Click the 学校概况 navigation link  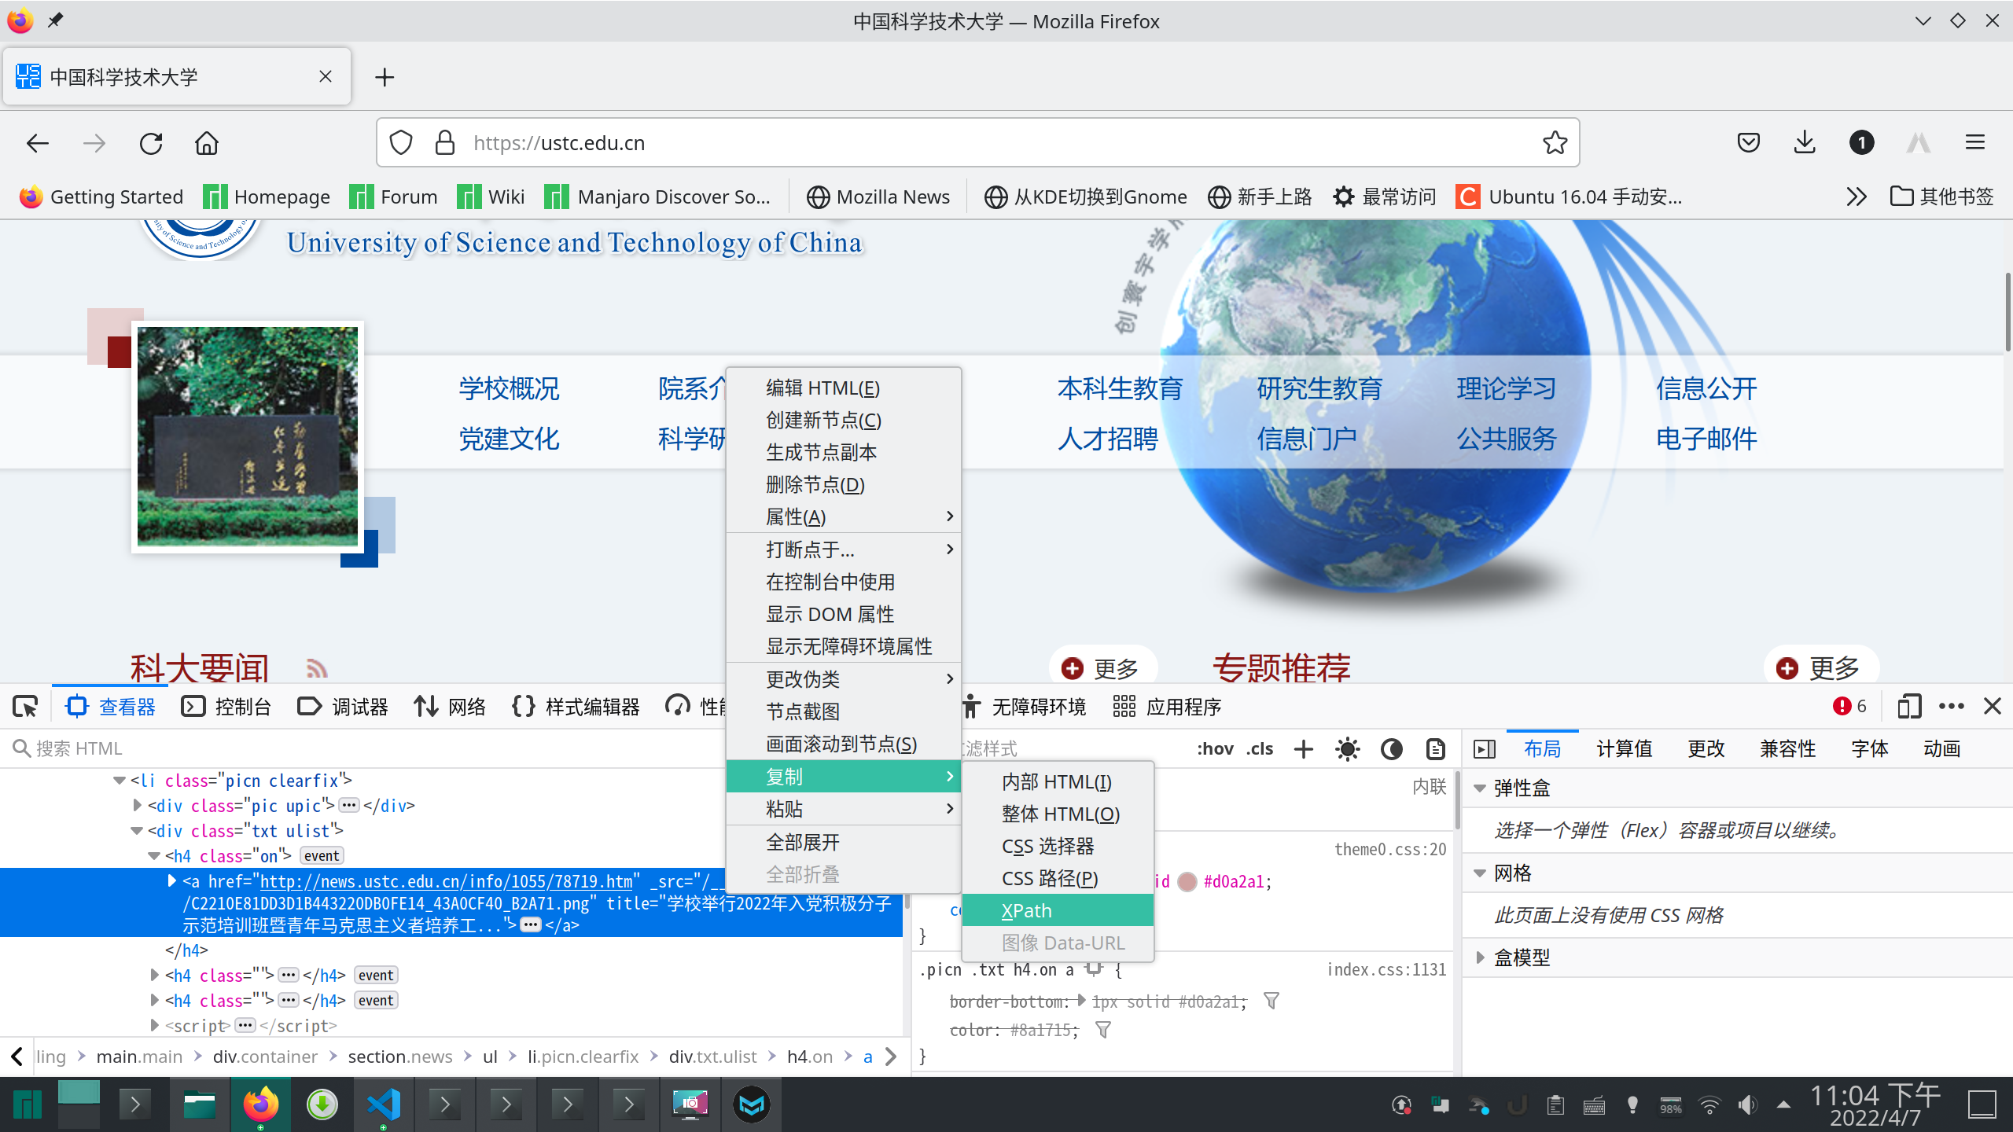[x=509, y=388]
